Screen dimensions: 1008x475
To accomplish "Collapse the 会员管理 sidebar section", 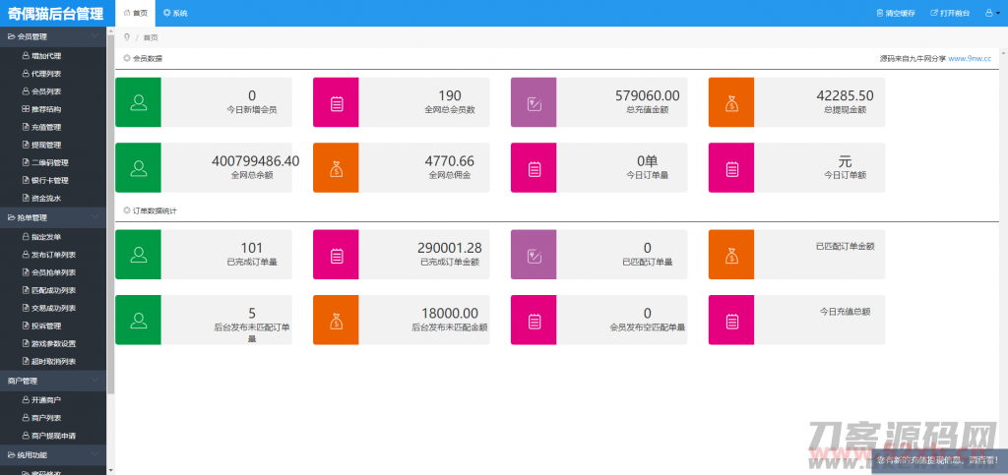I will tap(94, 36).
